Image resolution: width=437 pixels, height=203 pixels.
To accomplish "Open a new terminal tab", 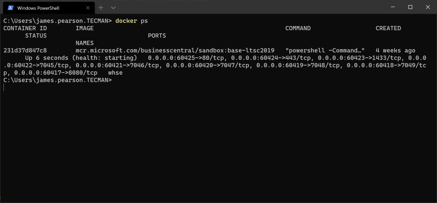I will pos(101,8).
